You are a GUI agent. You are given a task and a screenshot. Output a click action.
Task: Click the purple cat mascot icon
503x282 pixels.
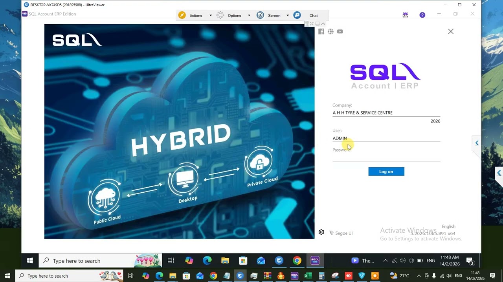tap(405, 15)
